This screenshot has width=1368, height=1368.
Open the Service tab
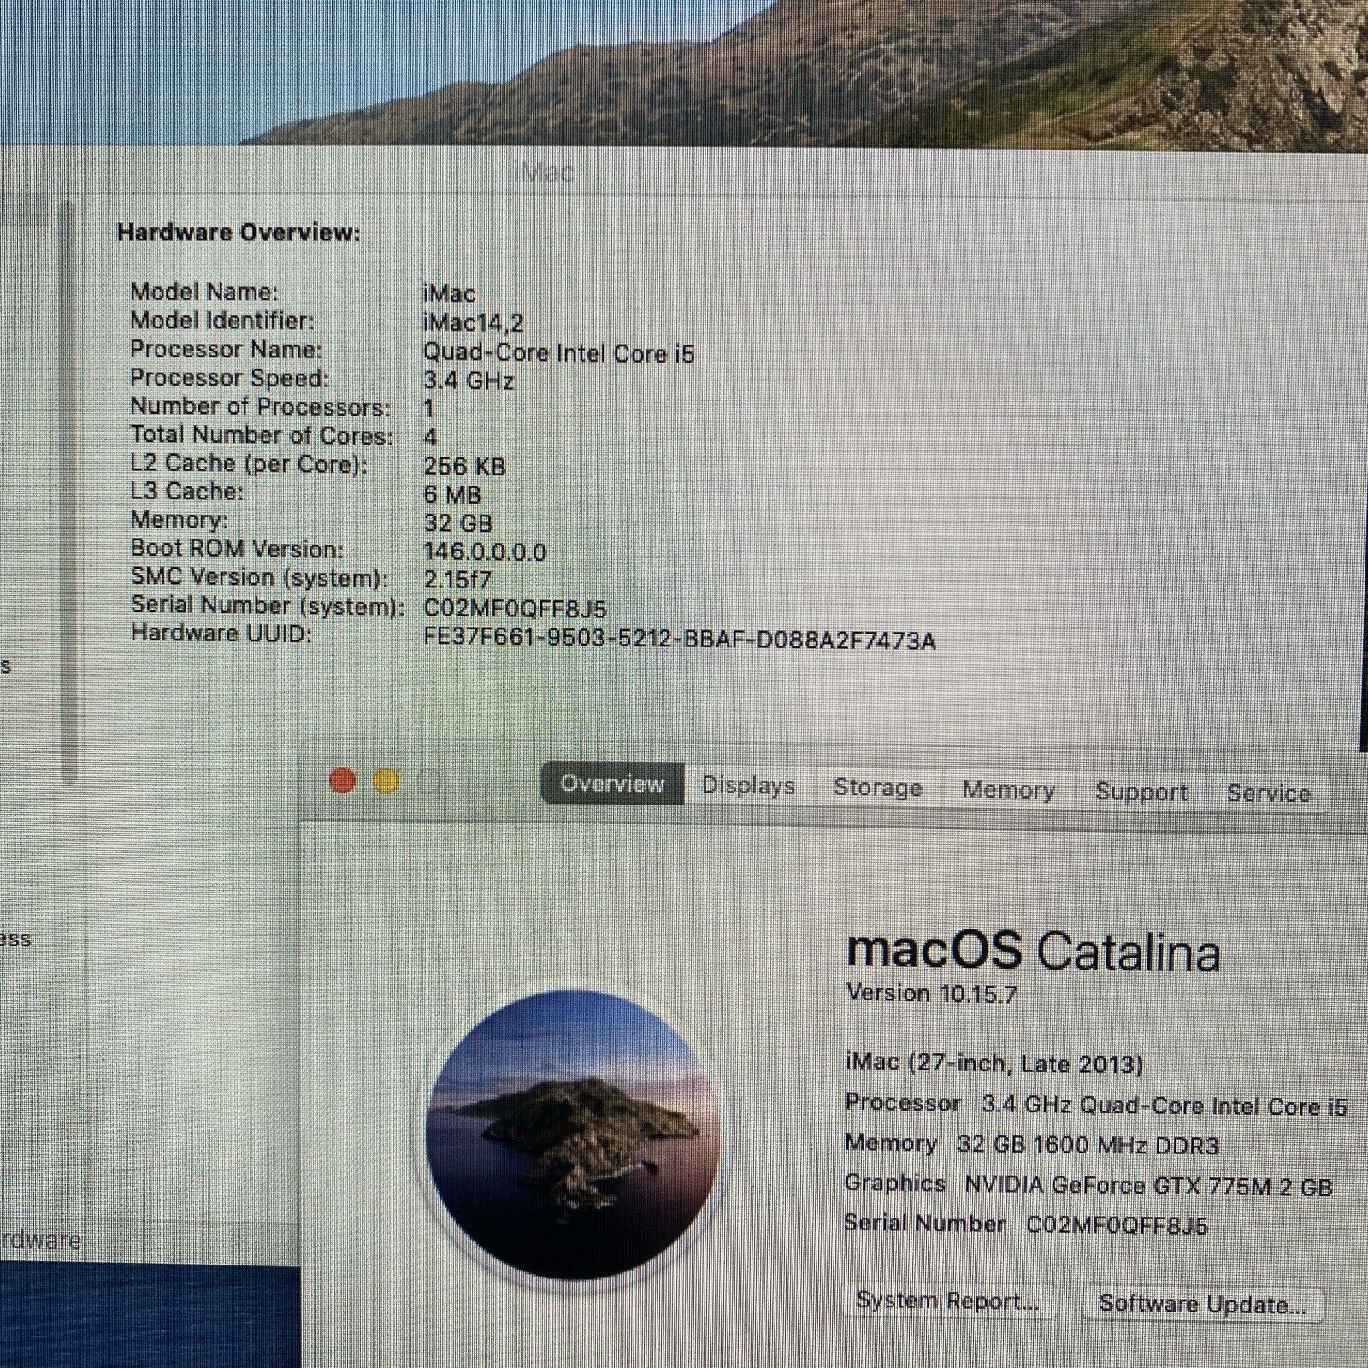tap(1269, 793)
